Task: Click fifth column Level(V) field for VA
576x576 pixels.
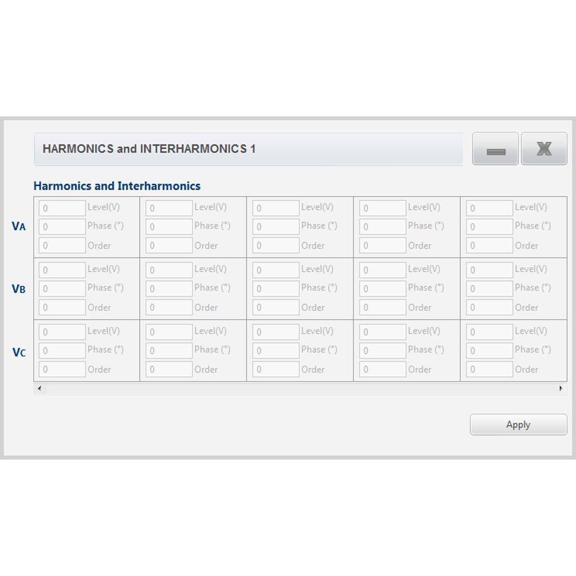Action: [x=489, y=208]
